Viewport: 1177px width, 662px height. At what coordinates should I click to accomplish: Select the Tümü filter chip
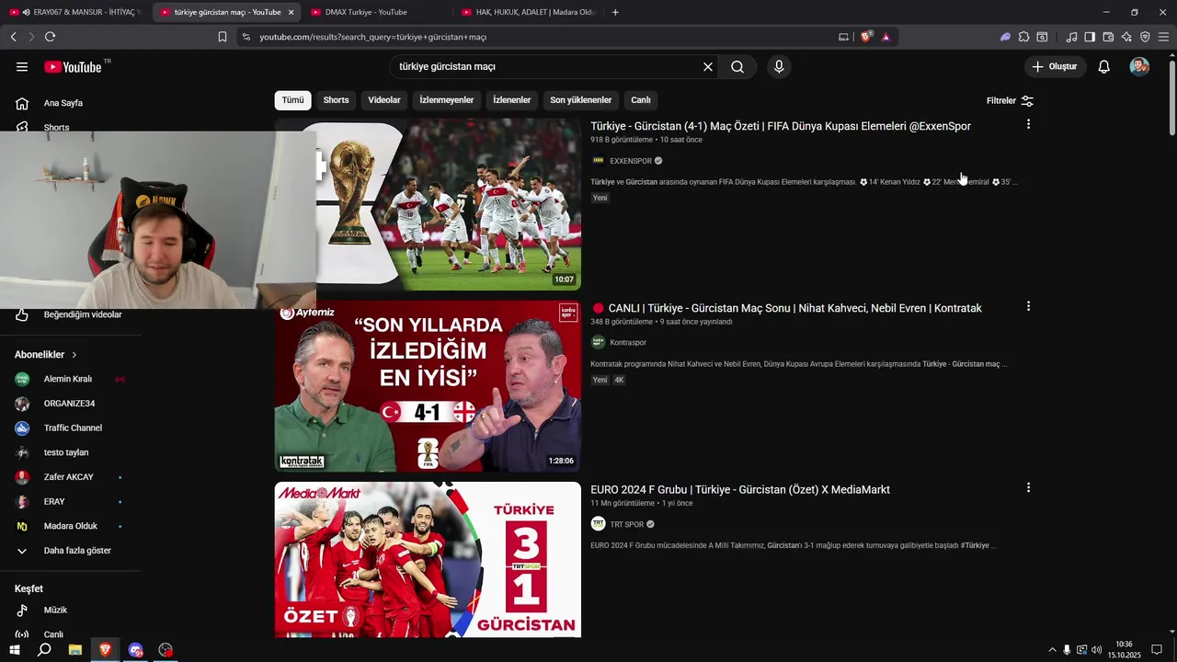292,100
